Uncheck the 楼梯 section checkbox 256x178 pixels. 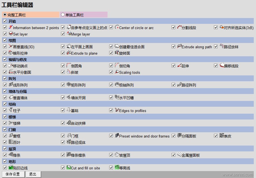click(x=5, y=117)
